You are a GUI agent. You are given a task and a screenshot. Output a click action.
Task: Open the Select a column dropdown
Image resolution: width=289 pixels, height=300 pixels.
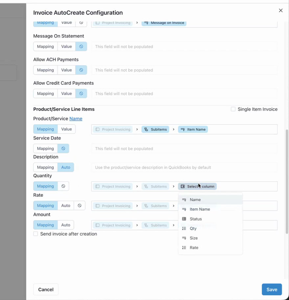(197, 186)
